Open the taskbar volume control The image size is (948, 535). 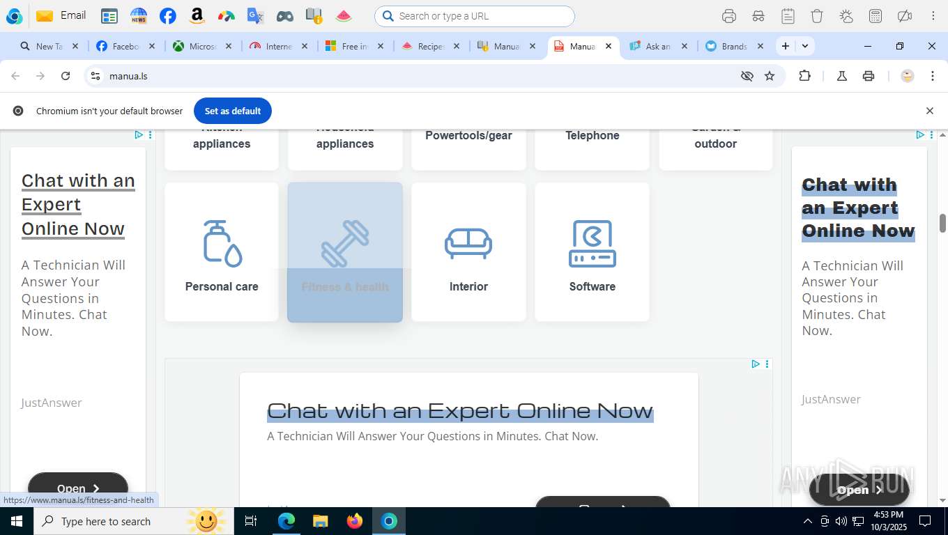(841, 521)
